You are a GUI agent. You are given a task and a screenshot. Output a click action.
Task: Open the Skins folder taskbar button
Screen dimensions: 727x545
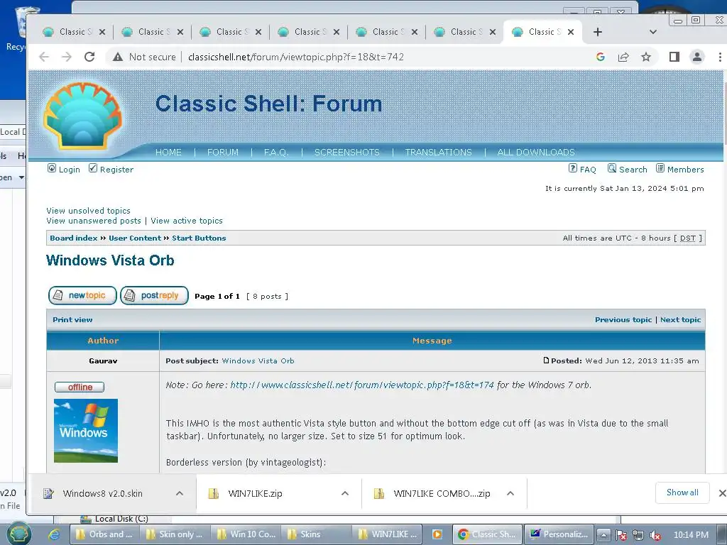[315, 534]
